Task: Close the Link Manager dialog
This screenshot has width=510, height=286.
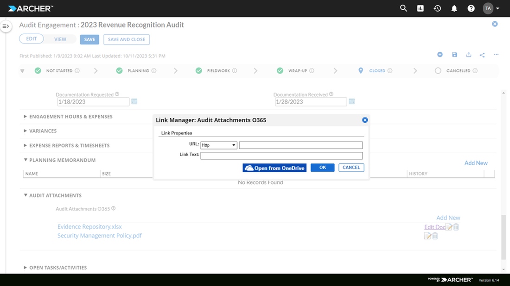Action: [x=365, y=120]
